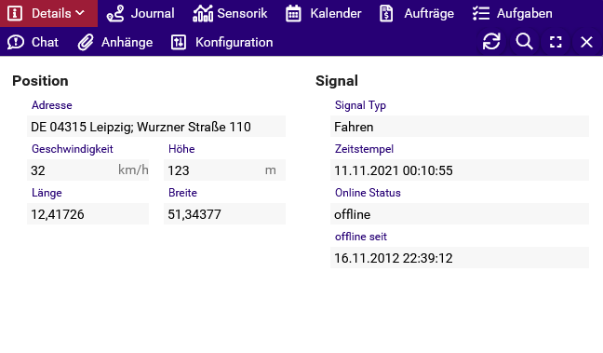This screenshot has height=353, width=603.
Task: Open search with the magnifier icon
Action: [x=524, y=41]
